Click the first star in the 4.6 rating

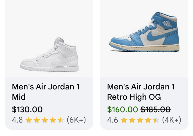pos(124,120)
